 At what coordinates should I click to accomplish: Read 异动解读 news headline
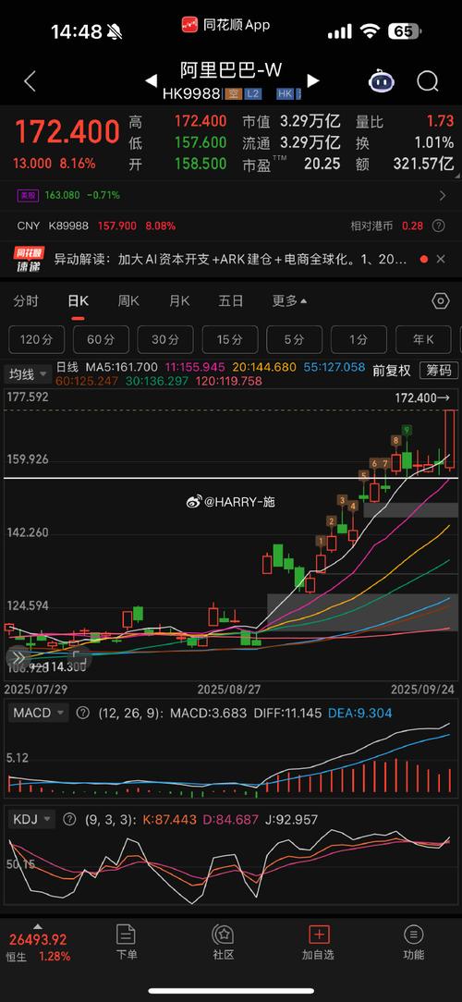(230, 260)
